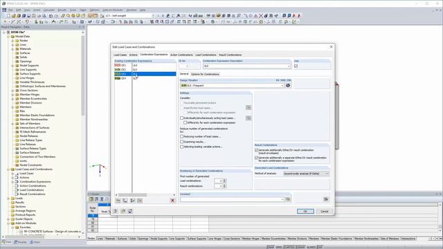
Task: Select the CE2 row in expressions list
Action: (x=145, y=69)
